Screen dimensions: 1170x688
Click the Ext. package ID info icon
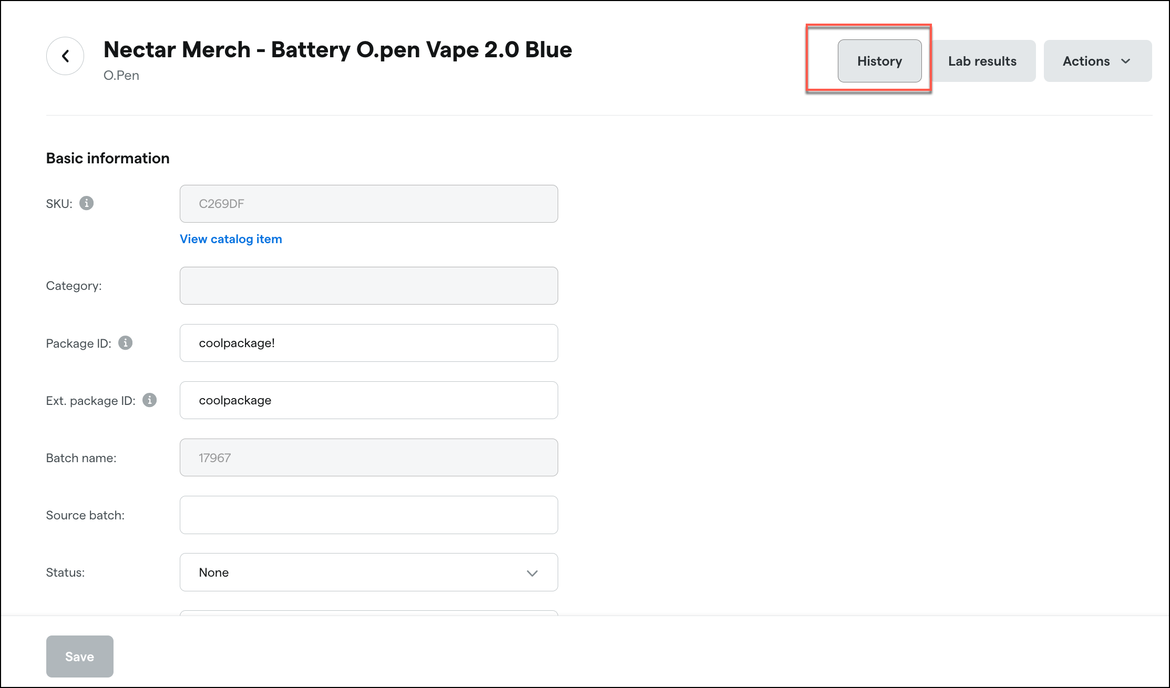click(150, 400)
